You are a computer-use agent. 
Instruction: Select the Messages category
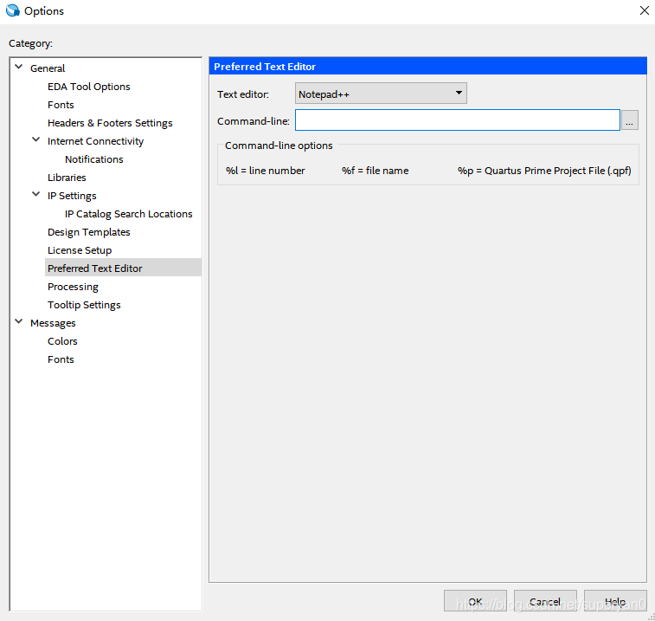point(53,323)
